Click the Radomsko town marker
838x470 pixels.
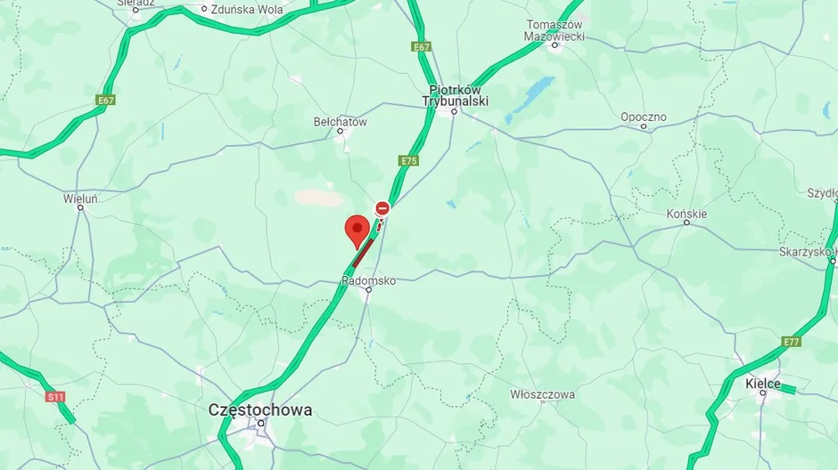(369, 289)
